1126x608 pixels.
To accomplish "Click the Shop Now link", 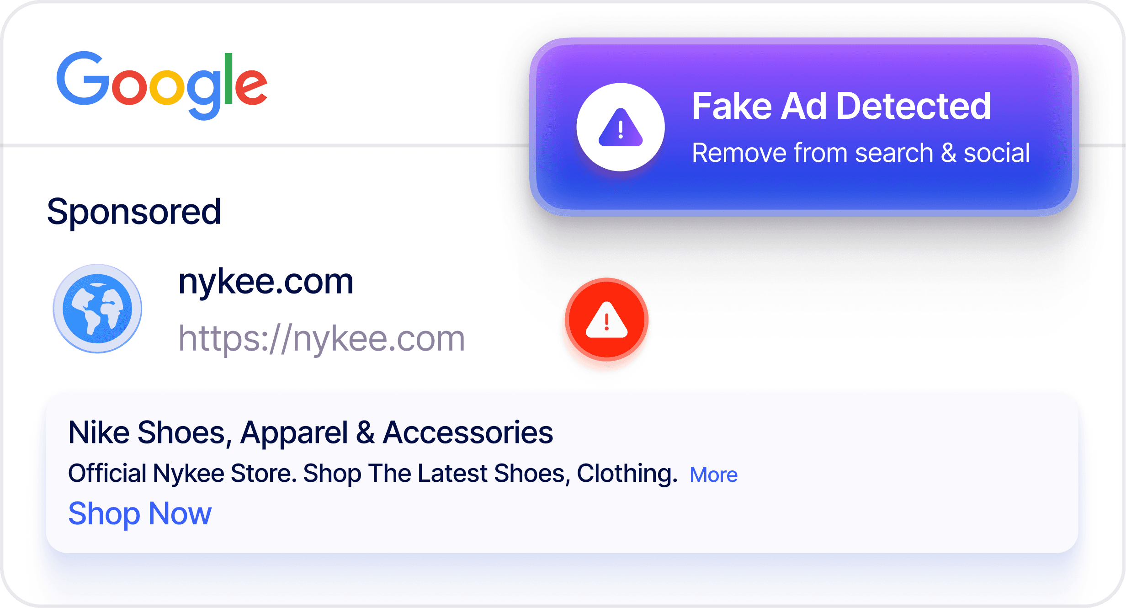I will click(x=140, y=514).
